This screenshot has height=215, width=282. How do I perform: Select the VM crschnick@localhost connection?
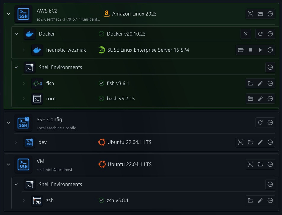pyautogui.click(x=54, y=170)
